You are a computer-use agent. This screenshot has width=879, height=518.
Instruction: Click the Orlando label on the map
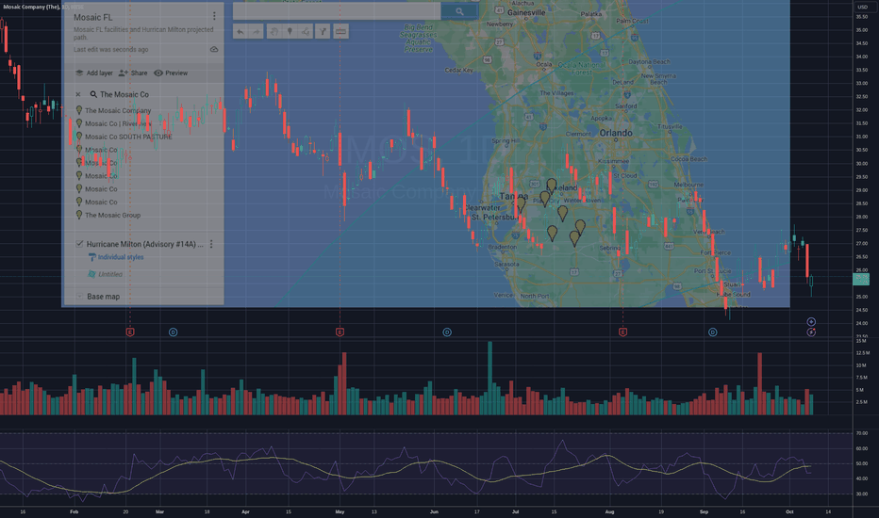616,133
